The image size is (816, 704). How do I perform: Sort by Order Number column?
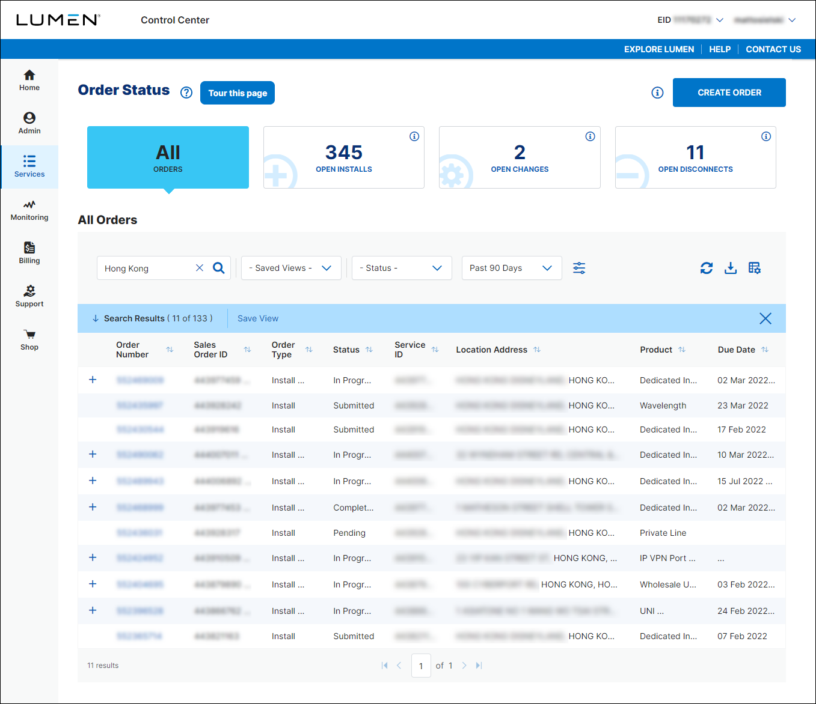pyautogui.click(x=170, y=350)
